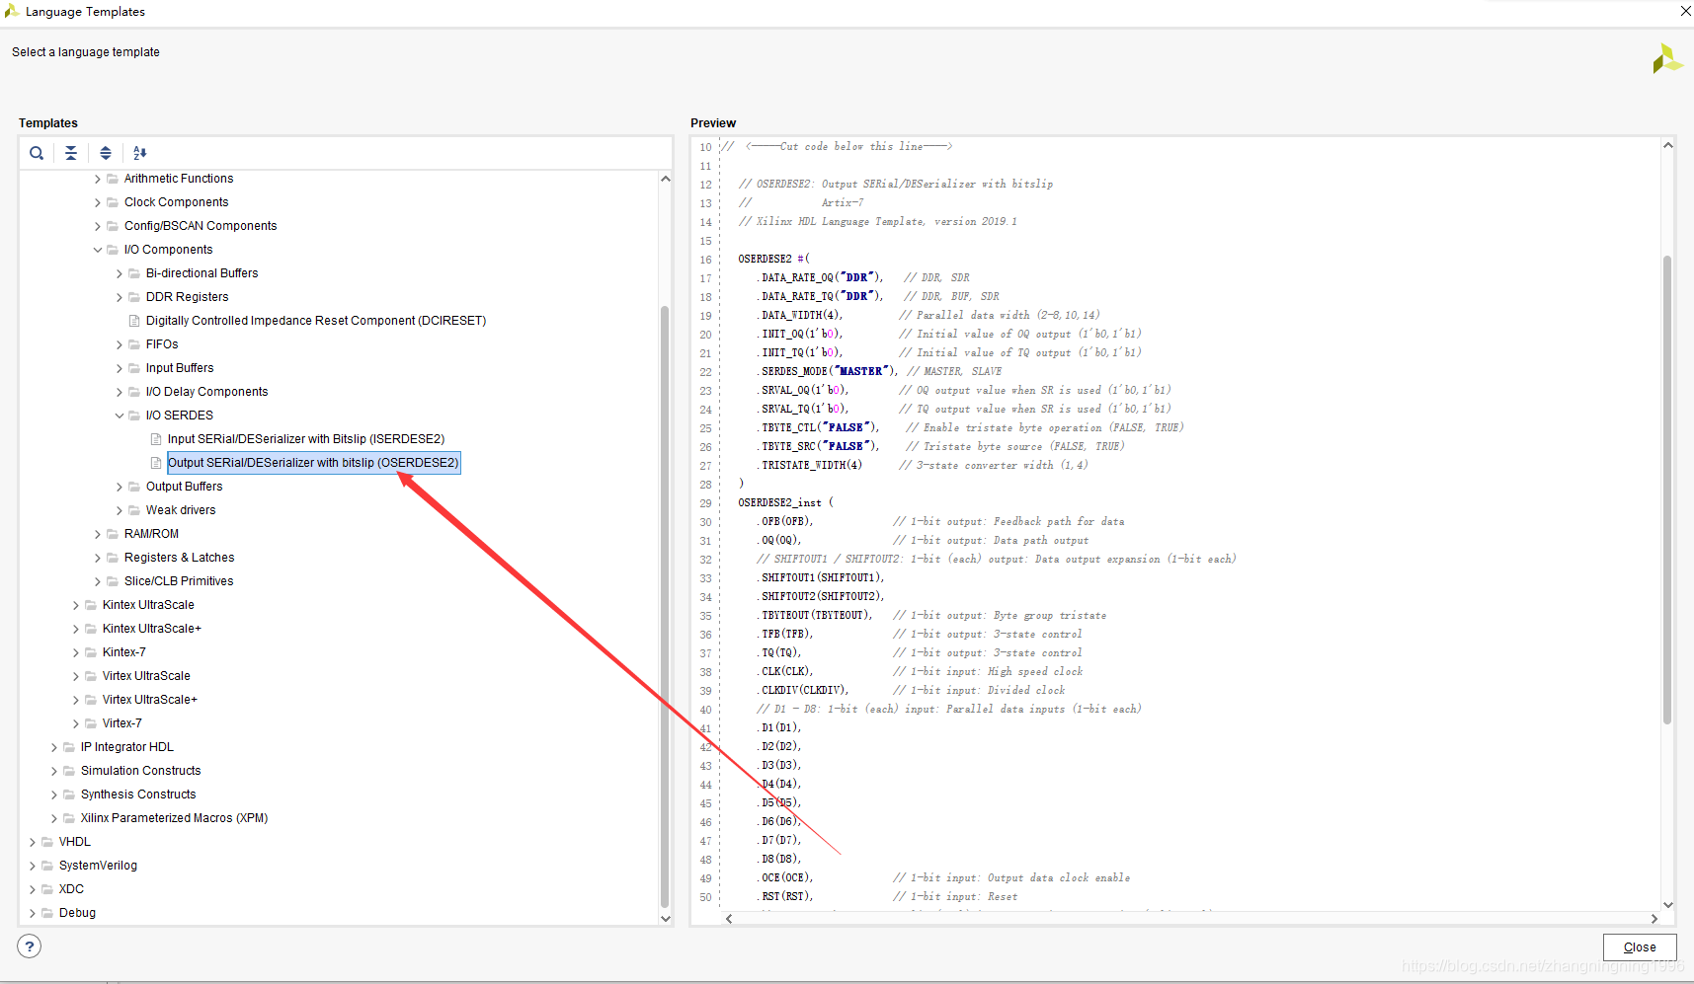
Task: Close the Language Templates window with X
Action: click(1685, 11)
